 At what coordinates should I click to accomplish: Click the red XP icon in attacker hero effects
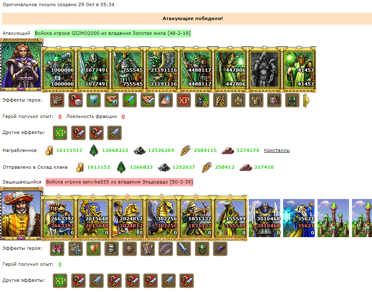(x=184, y=100)
